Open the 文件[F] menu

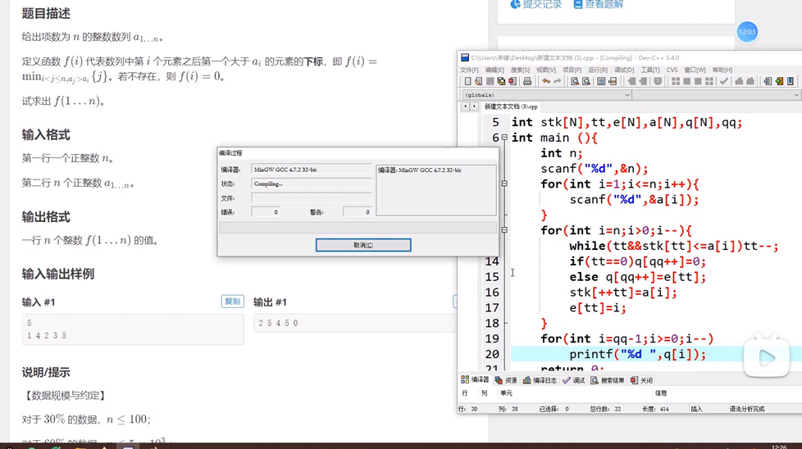click(x=468, y=70)
